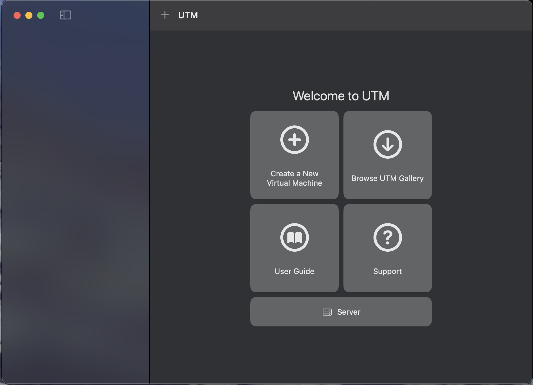Click the "Welcome to UTM" heading
The width and height of the screenshot is (533, 385).
point(341,96)
